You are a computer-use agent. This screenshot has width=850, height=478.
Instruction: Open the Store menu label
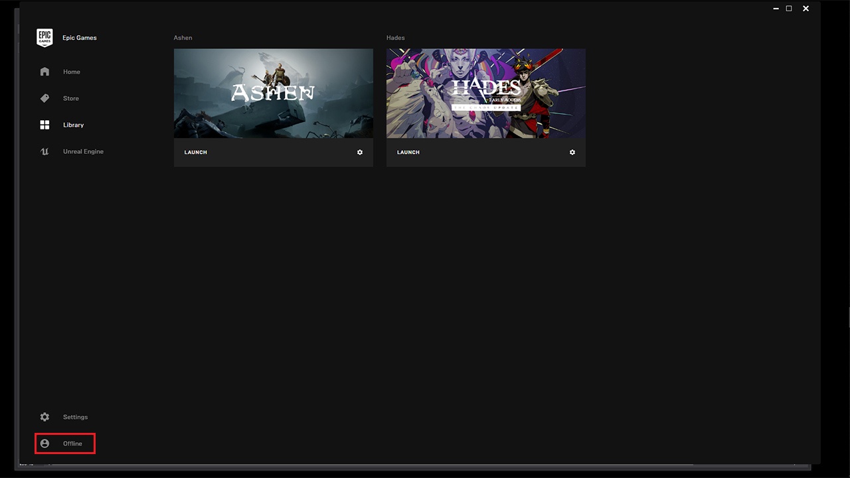71,98
